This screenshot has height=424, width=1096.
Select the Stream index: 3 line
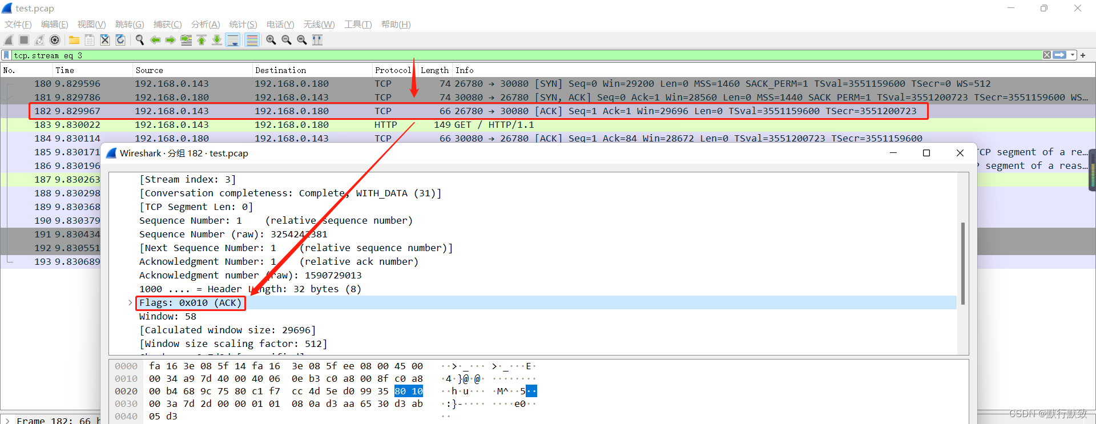coord(187,180)
